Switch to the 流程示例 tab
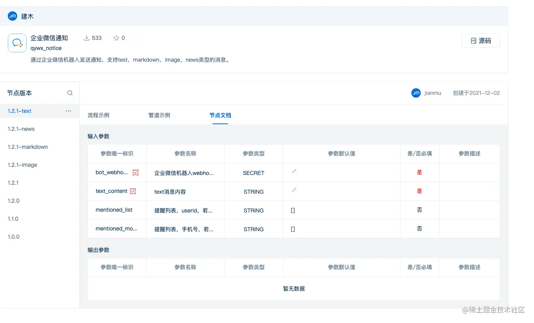Viewport: 534px width, 323px height. (x=98, y=115)
